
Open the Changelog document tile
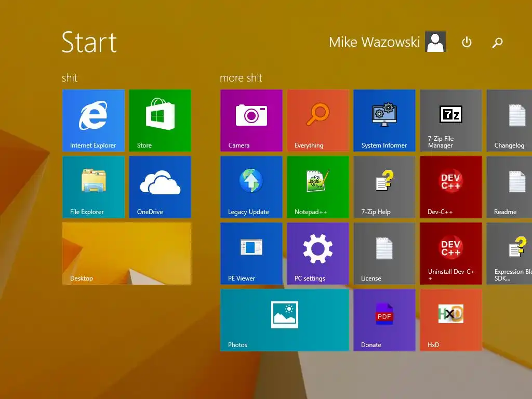point(509,121)
